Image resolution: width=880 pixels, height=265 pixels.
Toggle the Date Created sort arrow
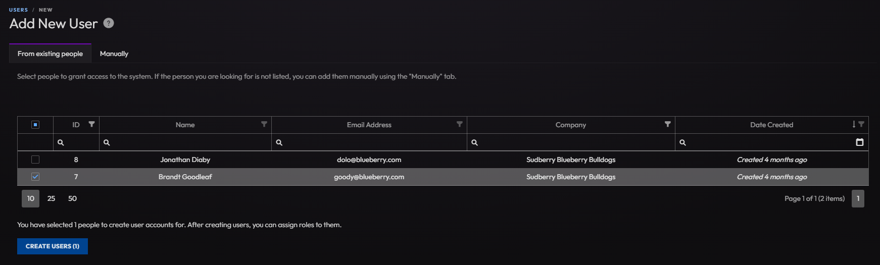click(854, 124)
